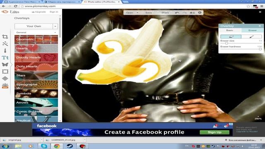Select the paintbrush mode button

pyautogui.click(x=251, y=36)
